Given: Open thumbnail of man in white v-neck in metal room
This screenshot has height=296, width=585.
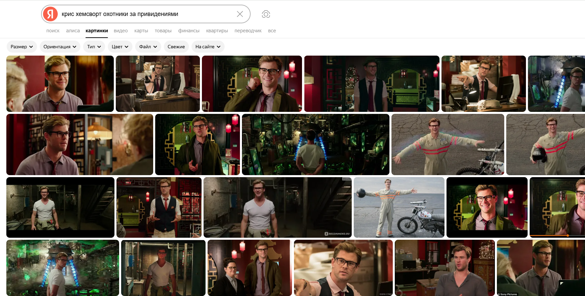Looking at the screenshot, I should (163, 268).
